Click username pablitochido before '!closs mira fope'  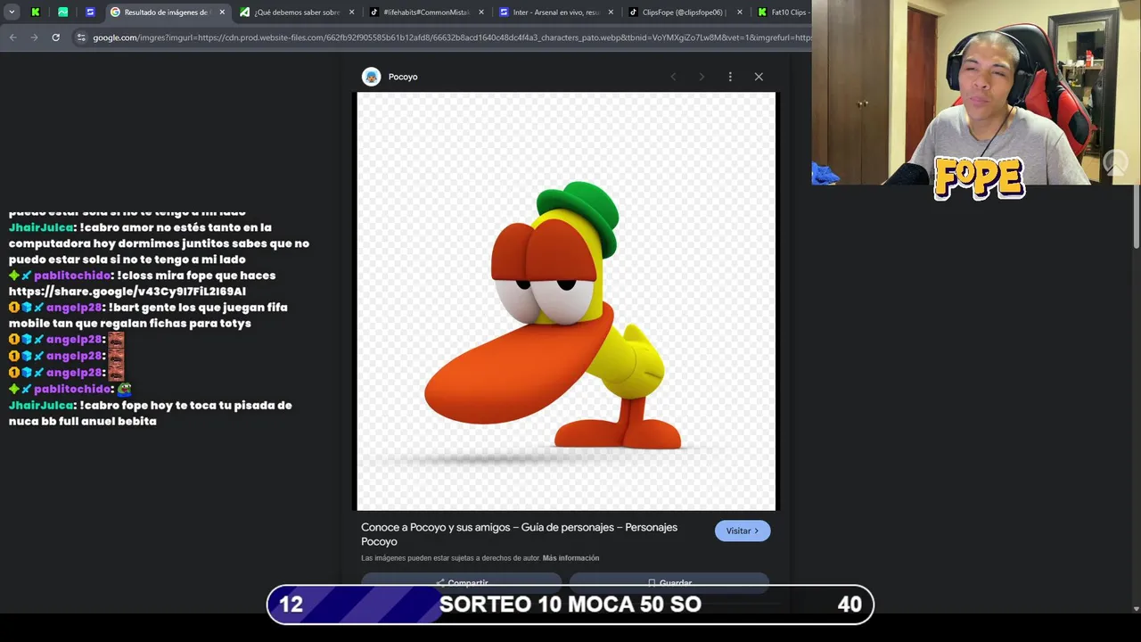72,276
